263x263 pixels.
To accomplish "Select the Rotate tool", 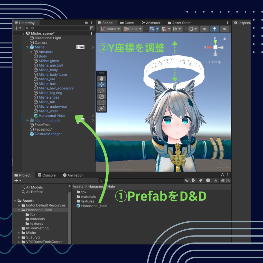I will [101, 91].
